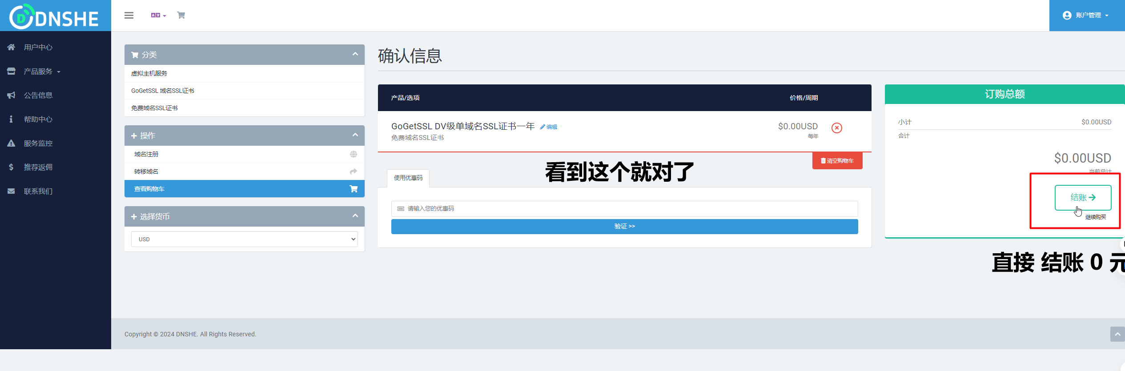The width and height of the screenshot is (1125, 371).
Task: Select 免费域名SSL证书 category
Action: pyautogui.click(x=245, y=108)
